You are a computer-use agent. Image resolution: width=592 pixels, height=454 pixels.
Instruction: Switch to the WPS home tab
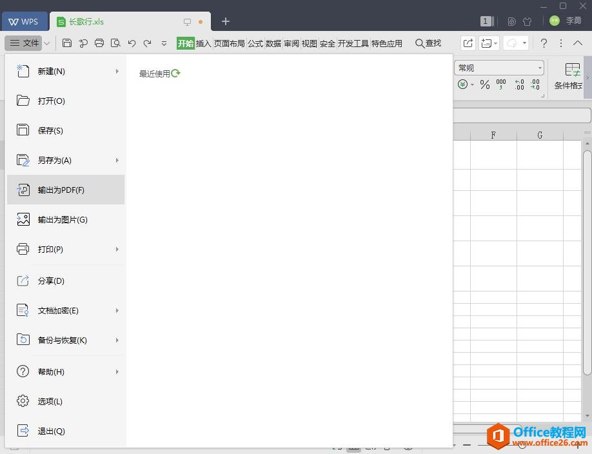25,21
